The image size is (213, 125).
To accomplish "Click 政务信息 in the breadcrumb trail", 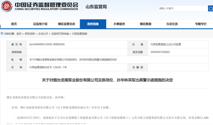I will 30,34.
